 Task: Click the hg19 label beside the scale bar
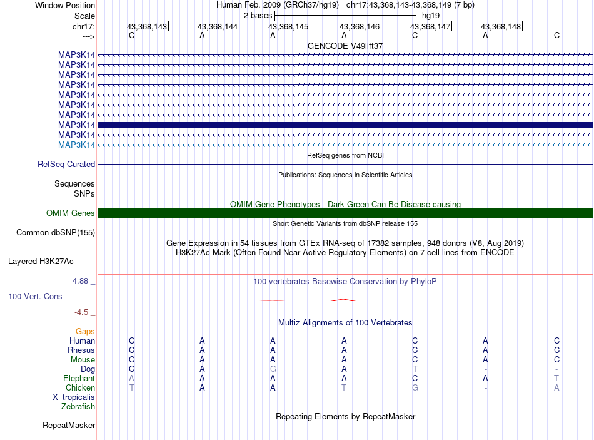coord(431,16)
